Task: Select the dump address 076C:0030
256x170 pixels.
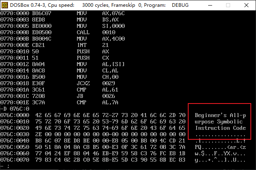Action: point(15,134)
